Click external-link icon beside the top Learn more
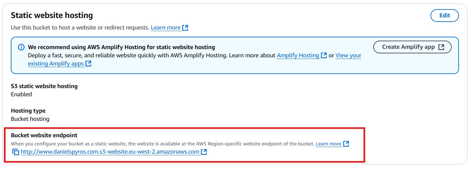473x169 pixels. (185, 28)
